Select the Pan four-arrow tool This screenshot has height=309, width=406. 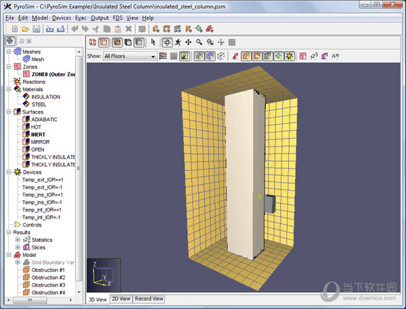click(x=188, y=42)
